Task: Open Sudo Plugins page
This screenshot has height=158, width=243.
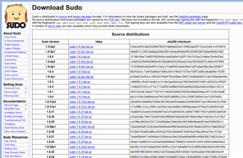Action: (x=11, y=71)
